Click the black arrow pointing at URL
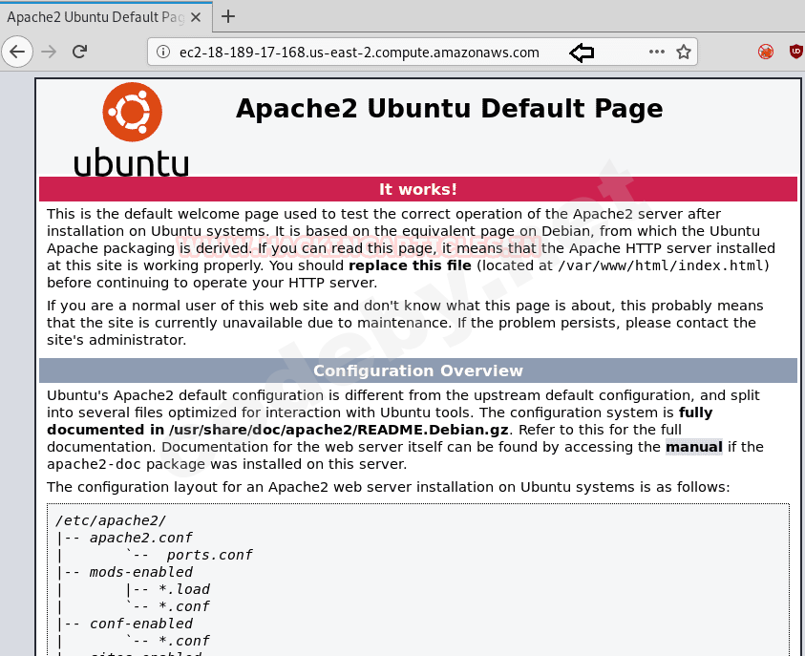 pos(582,53)
